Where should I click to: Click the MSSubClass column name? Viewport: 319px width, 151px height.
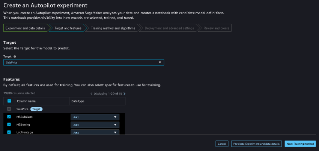pyautogui.click(x=24, y=117)
